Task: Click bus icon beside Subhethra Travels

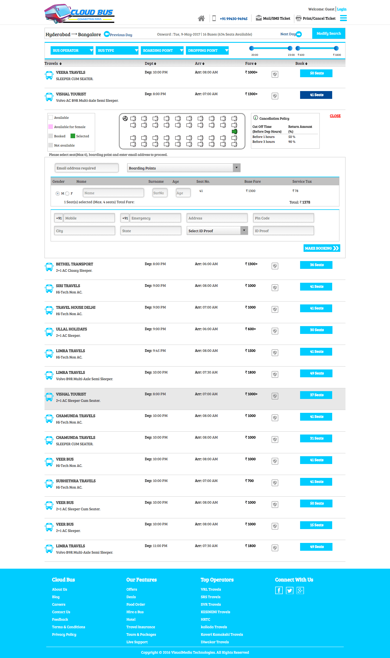Action: point(49,484)
